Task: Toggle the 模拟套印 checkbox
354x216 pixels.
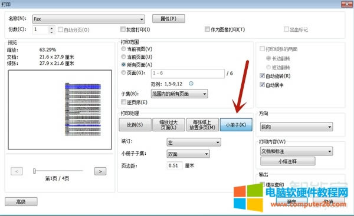Action: pyautogui.click(x=262, y=184)
